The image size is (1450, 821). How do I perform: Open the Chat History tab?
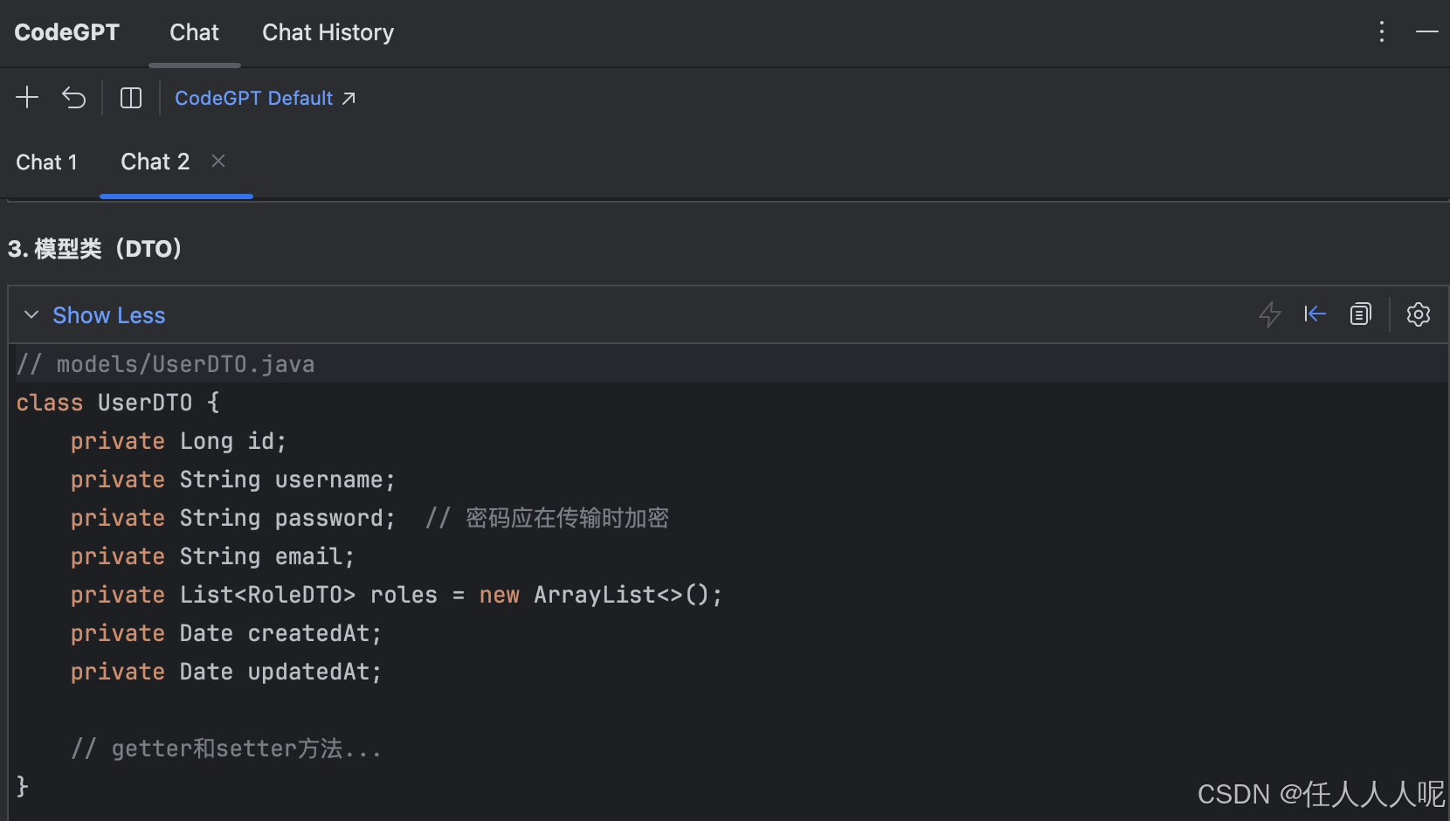point(328,32)
